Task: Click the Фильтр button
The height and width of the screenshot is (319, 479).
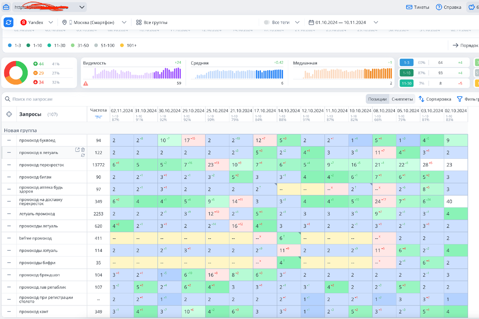Action: click(467, 99)
